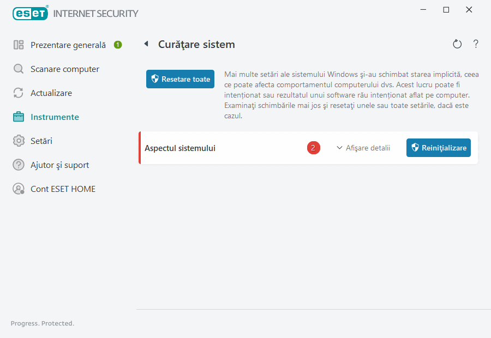Click Reinițializare for Aspectul sistemului
The height and width of the screenshot is (338, 491).
438,148
